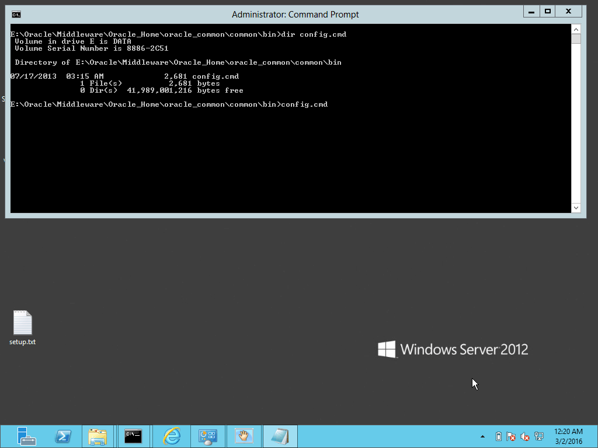
Task: Launch Internet Explorer from the taskbar
Action: click(x=172, y=436)
